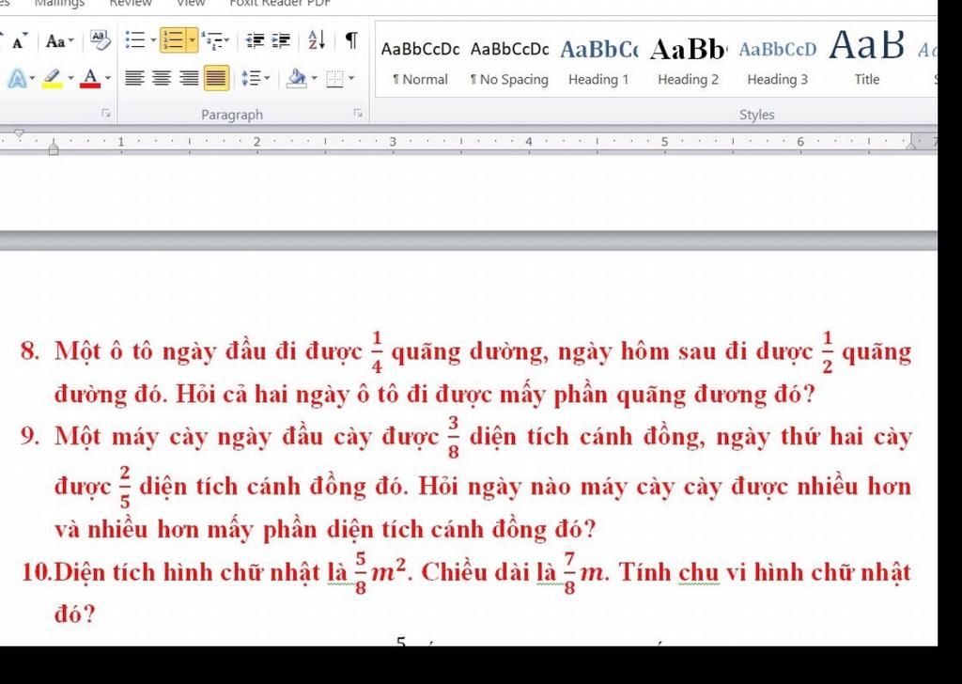This screenshot has height=684, width=962.
Task: Open the Foxit Reader PDF tab
Action: pos(280,4)
